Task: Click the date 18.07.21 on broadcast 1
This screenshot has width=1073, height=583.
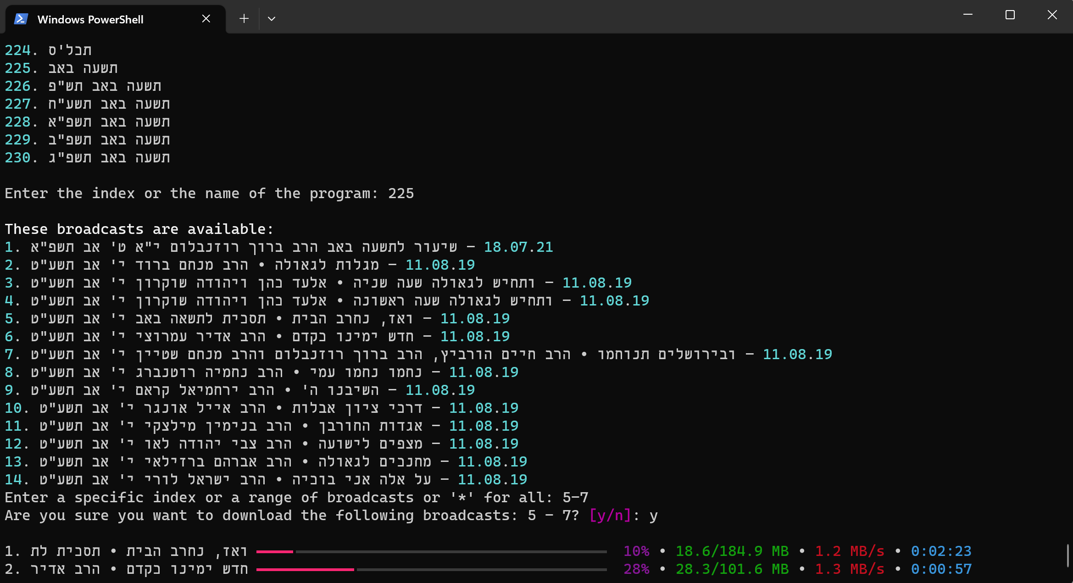Action: click(x=518, y=247)
